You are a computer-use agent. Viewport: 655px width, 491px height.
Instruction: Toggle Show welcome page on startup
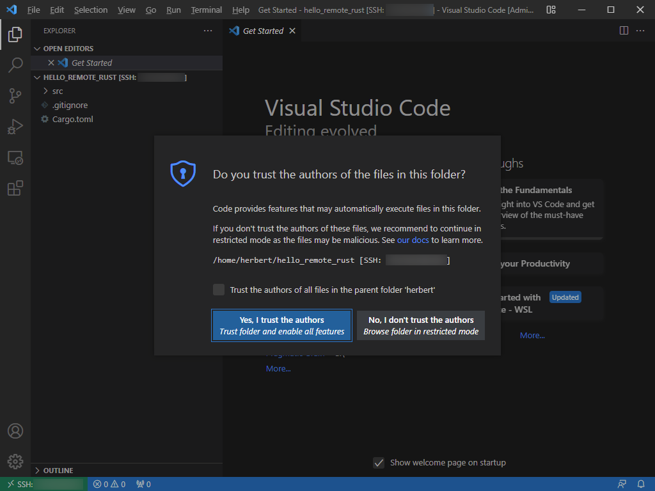pos(379,462)
